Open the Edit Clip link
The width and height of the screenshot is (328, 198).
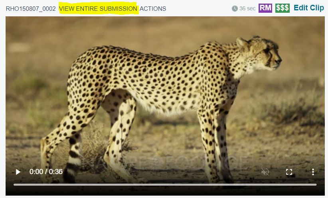309,8
